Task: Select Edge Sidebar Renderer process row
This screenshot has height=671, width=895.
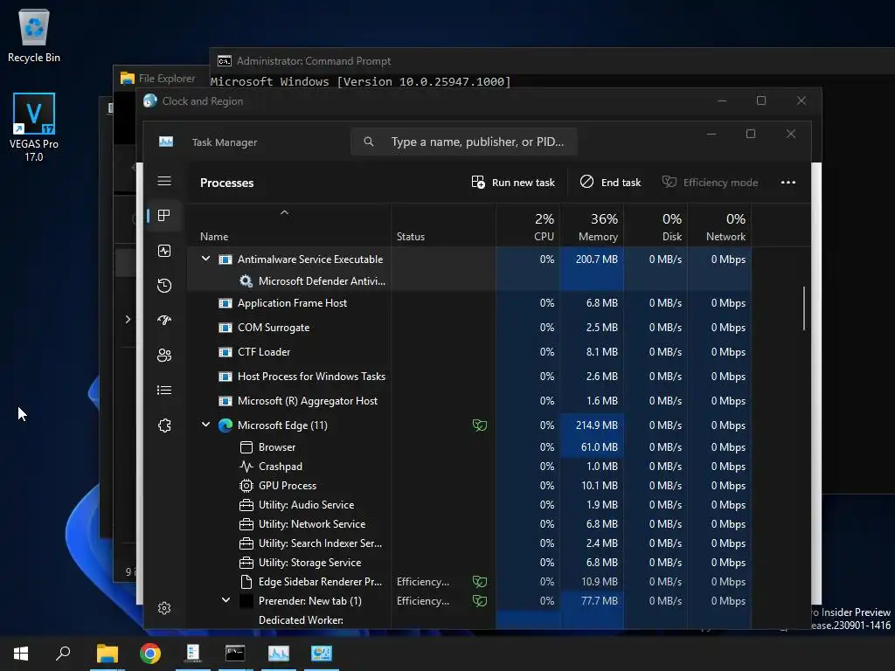Action: [x=469, y=581]
